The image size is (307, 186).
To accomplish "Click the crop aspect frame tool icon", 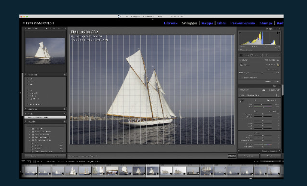I will click(241, 65).
